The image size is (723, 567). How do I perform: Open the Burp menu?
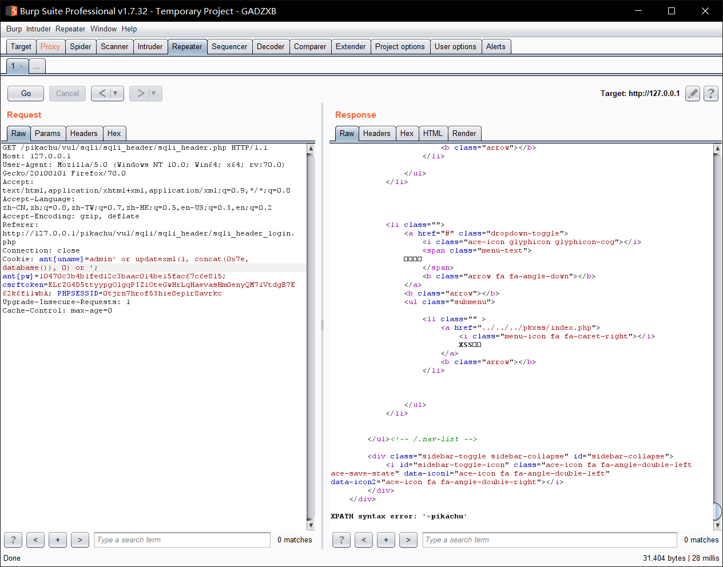pos(14,29)
